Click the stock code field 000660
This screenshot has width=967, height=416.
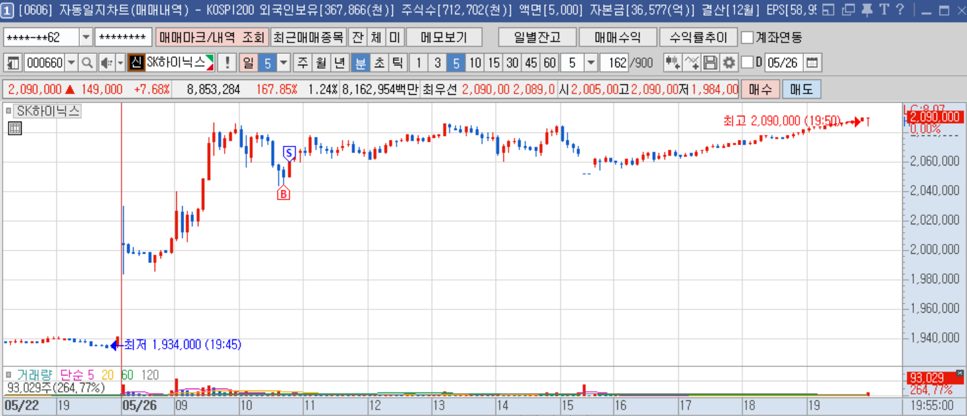coord(44,63)
